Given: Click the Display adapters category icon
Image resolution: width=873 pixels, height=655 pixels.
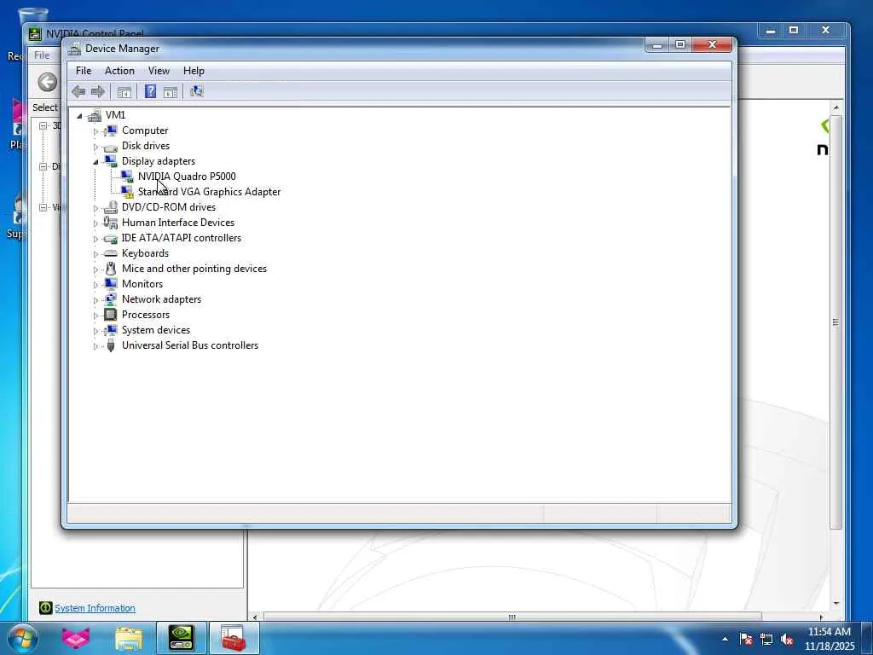Looking at the screenshot, I should [x=111, y=161].
